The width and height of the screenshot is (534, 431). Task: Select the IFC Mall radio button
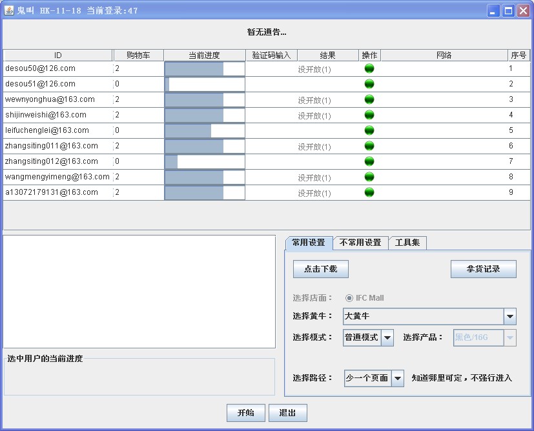coord(349,298)
